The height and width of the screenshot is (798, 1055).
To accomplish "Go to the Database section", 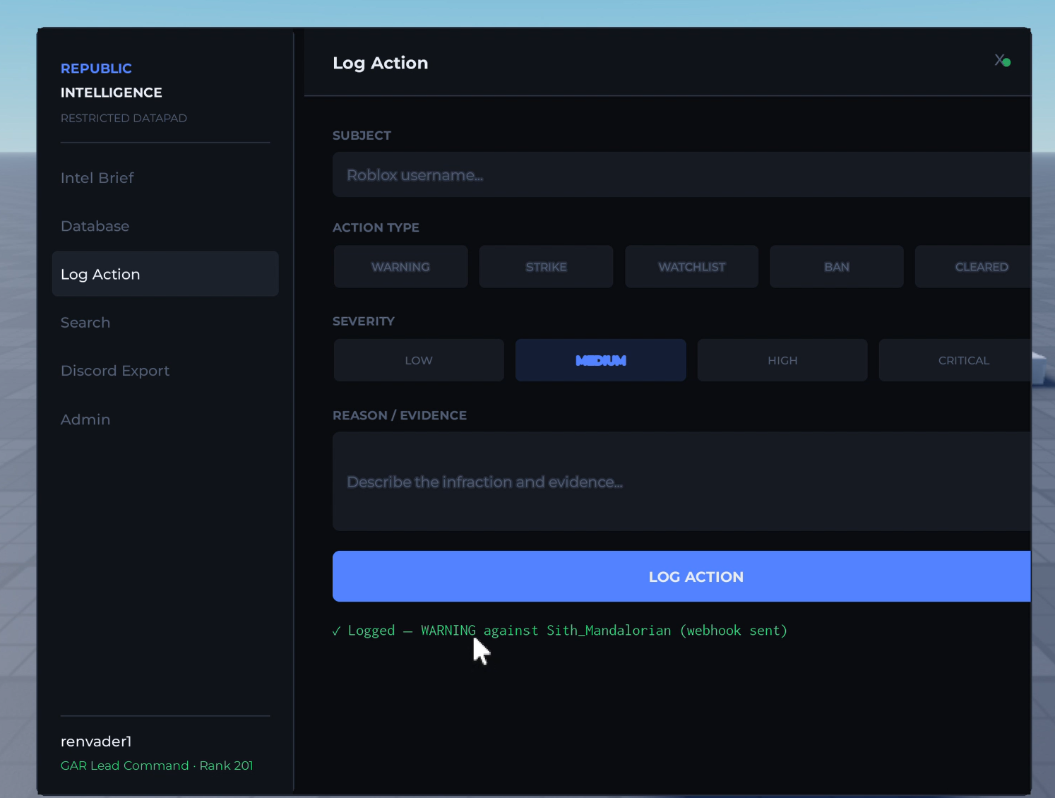I will pyautogui.click(x=165, y=226).
